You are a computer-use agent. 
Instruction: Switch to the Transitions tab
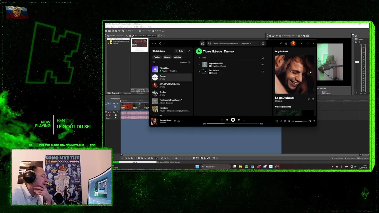141,93
